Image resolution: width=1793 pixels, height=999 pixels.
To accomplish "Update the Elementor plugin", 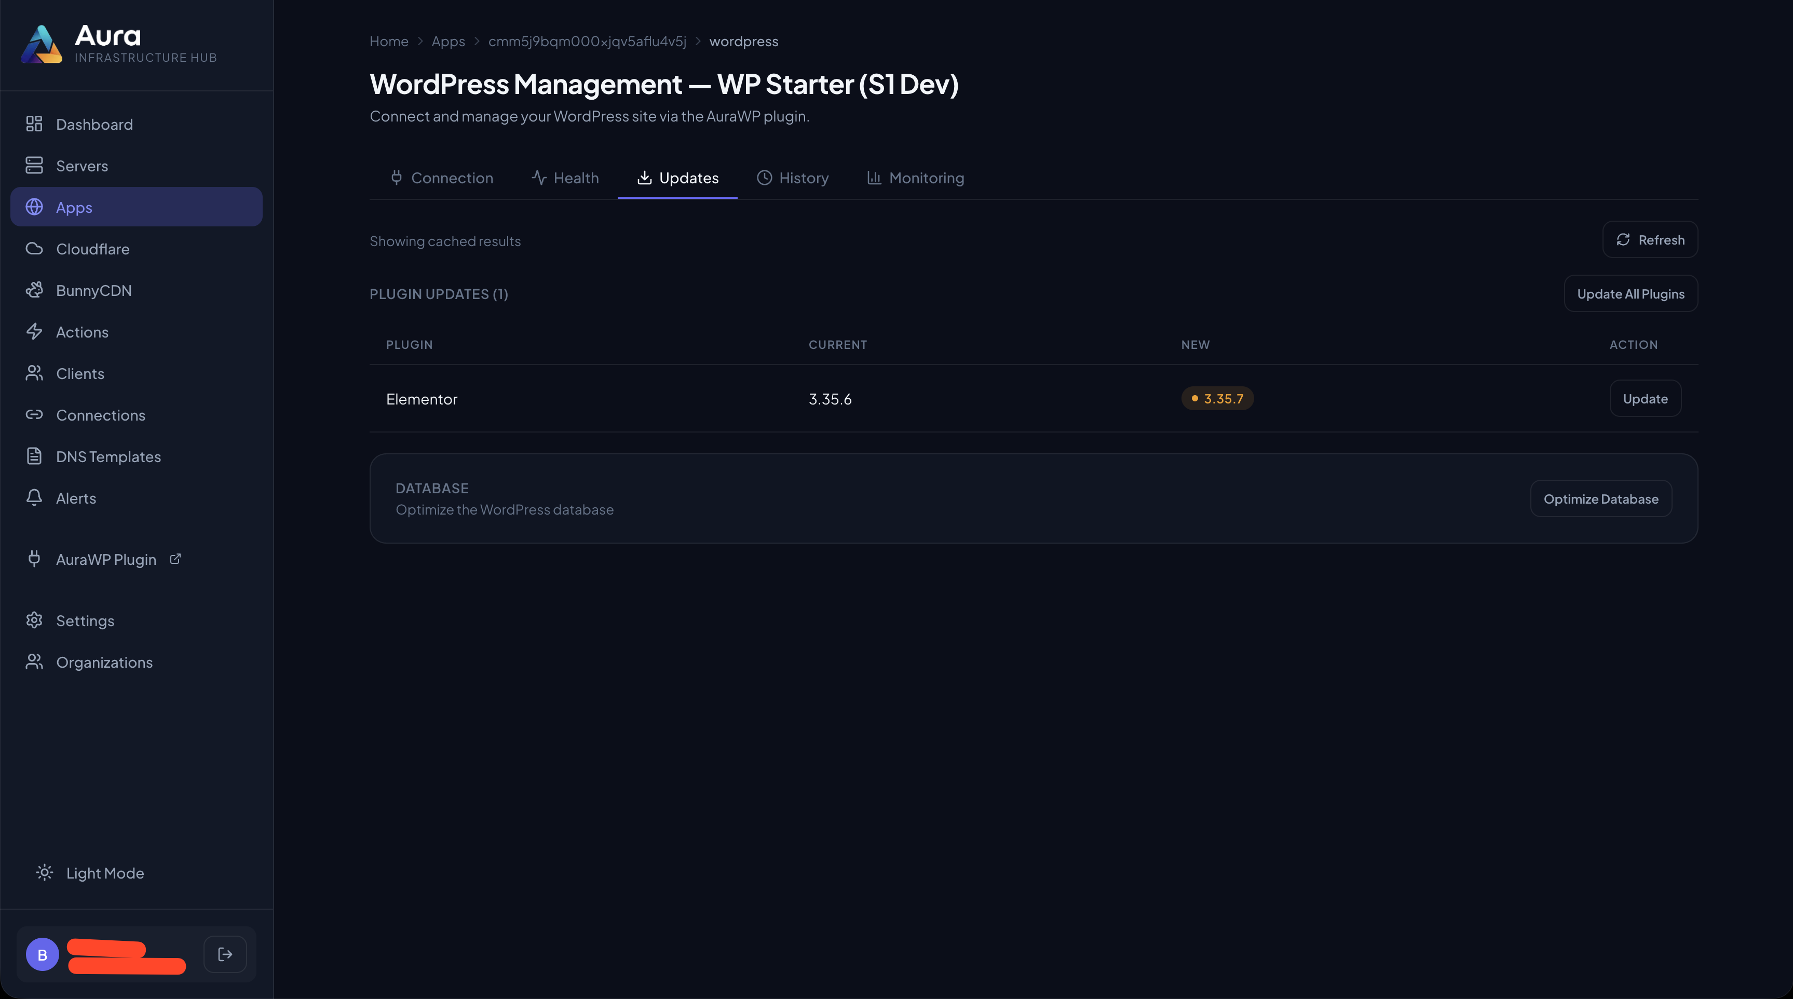I will tap(1645, 399).
